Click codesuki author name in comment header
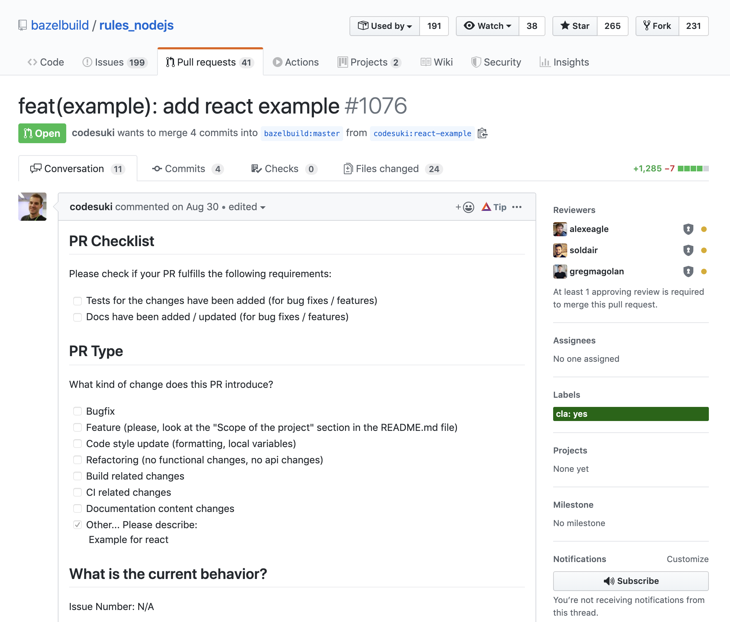Screen dimensions: 730x622 point(91,207)
